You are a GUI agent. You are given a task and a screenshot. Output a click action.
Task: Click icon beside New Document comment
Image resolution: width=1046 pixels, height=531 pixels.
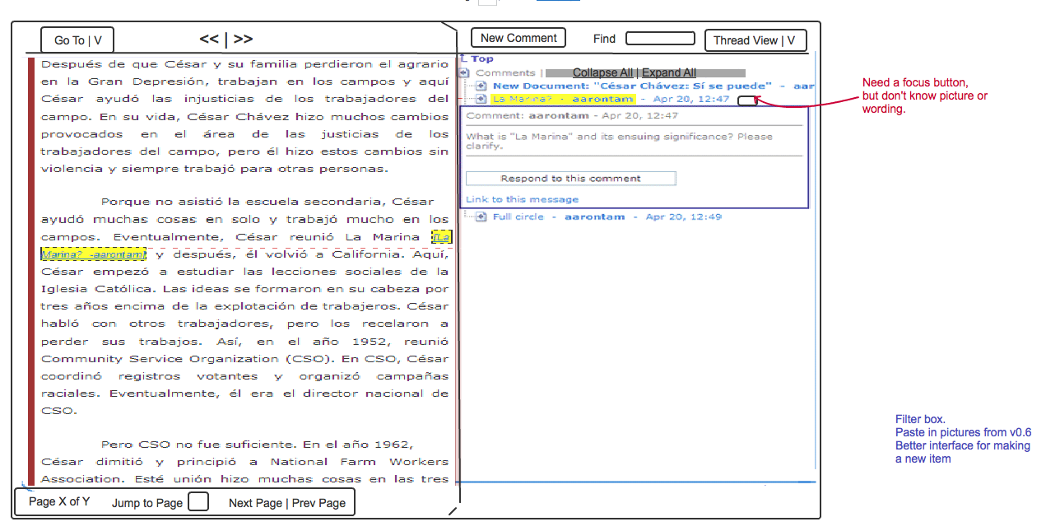(481, 86)
